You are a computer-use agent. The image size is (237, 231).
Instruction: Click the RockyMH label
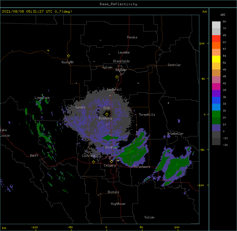[x=67, y=62]
